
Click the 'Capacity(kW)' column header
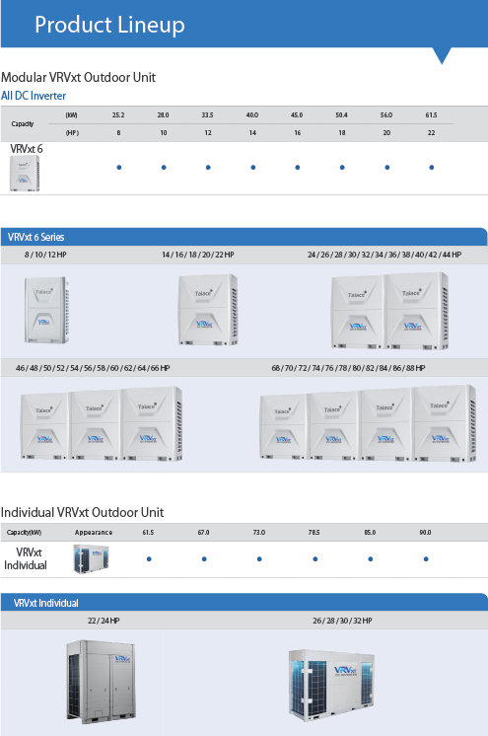(24, 533)
